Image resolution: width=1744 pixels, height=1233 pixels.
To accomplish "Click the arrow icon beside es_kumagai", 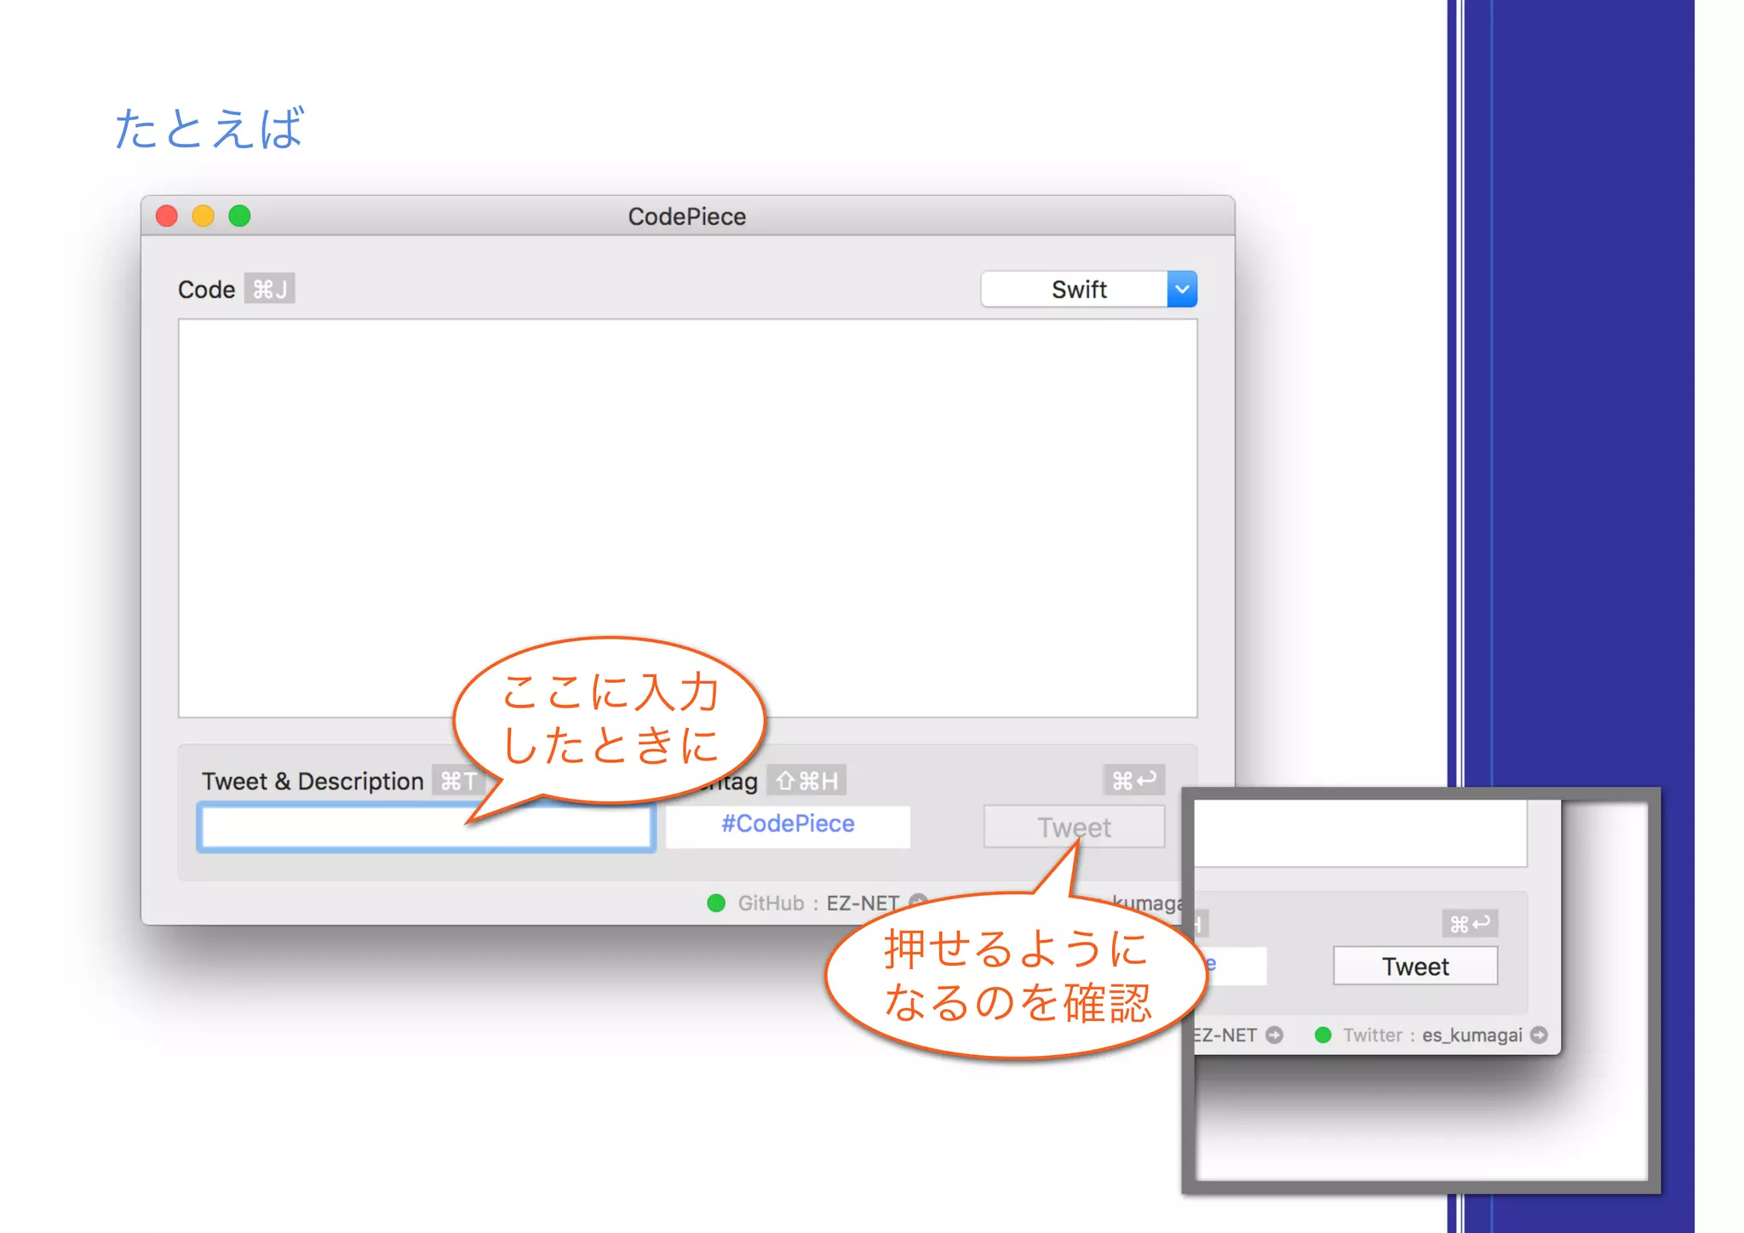I will [1538, 1035].
